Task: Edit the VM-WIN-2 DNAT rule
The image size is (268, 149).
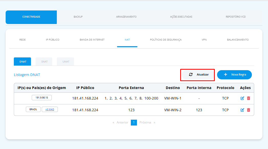Action: pos(242,110)
